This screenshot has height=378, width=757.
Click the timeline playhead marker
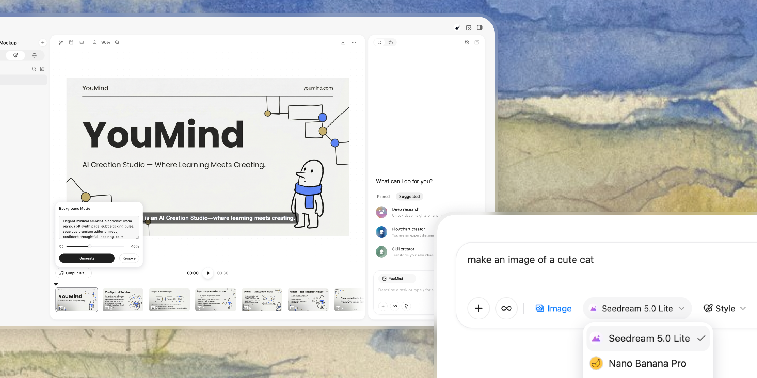(x=56, y=284)
